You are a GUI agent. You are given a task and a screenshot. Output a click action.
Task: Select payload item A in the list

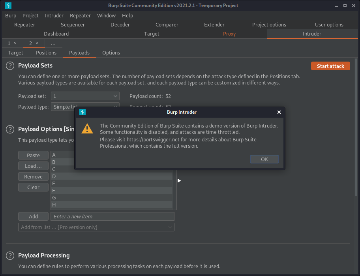(x=62, y=155)
